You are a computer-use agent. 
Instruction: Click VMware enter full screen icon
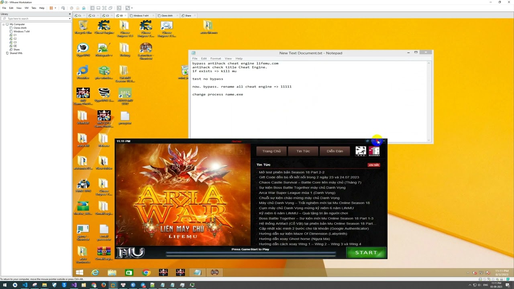click(x=104, y=8)
